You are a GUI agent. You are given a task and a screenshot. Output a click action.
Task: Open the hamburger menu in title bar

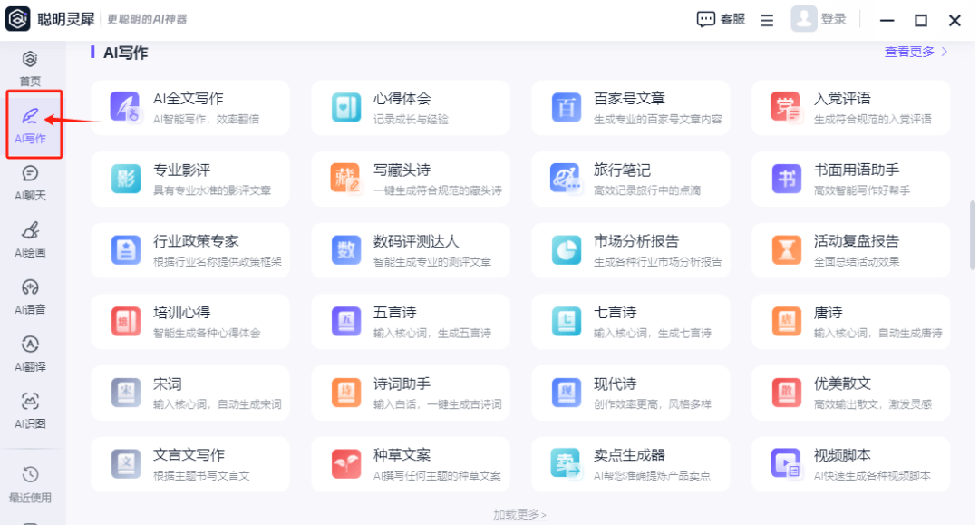click(767, 20)
